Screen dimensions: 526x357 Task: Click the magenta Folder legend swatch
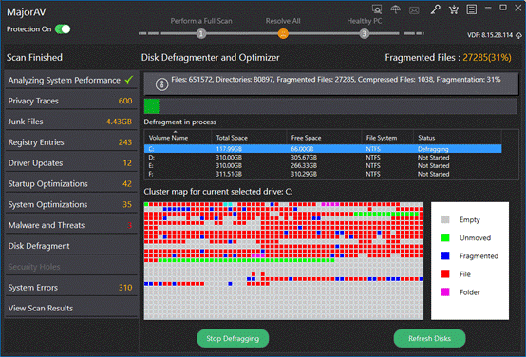(445, 292)
